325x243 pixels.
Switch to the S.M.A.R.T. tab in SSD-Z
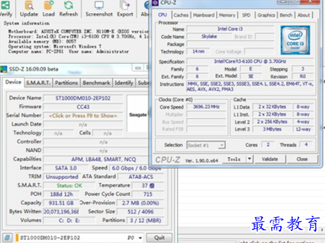tap(38, 83)
